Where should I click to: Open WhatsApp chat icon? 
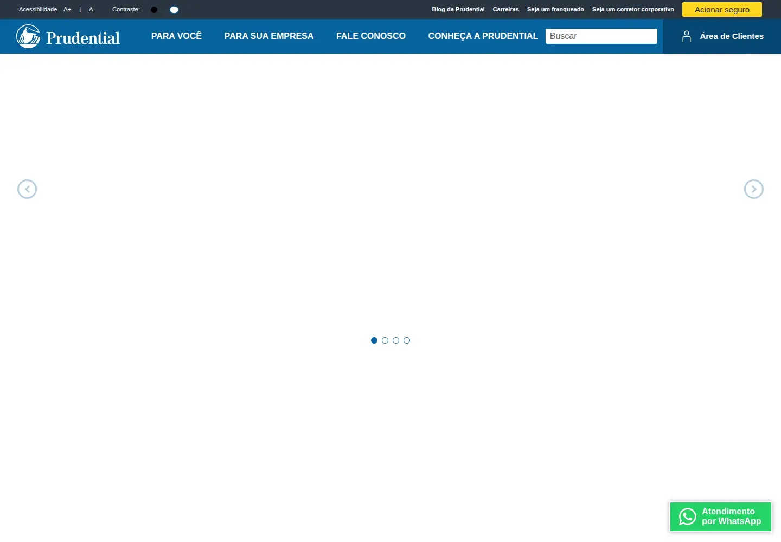tap(688, 517)
